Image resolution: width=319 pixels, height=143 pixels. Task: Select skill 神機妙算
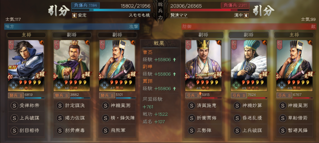pos(249,106)
